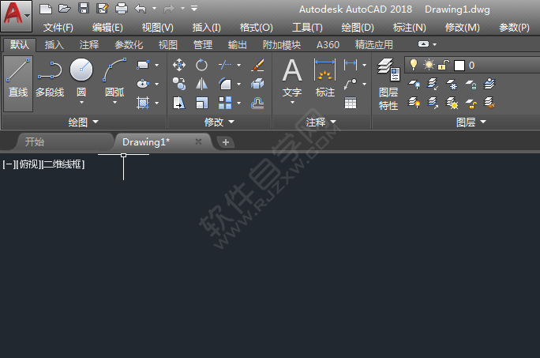The width and height of the screenshot is (540, 358).
Task: Open the application menu A button
Action: [x=17, y=16]
